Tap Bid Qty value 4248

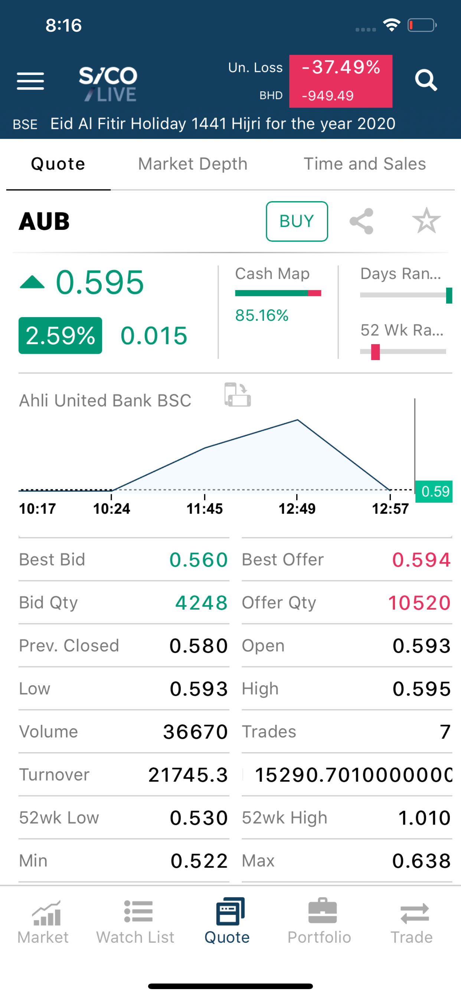(x=202, y=603)
